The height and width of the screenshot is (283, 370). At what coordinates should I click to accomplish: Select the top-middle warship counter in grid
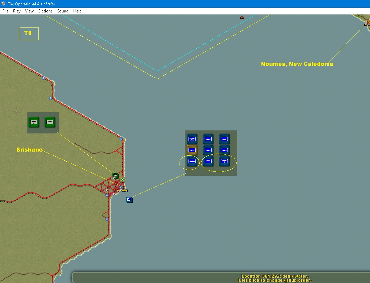pos(208,139)
